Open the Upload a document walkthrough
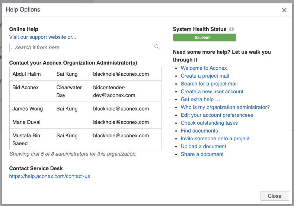Image resolution: width=294 pixels, height=206 pixels. 203,146
